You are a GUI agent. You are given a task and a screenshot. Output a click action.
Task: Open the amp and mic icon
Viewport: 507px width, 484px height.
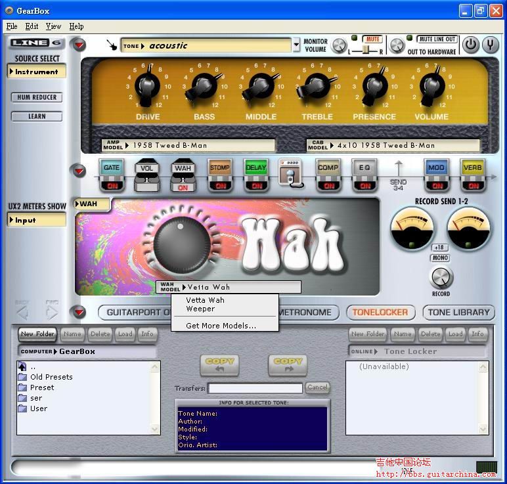[291, 173]
